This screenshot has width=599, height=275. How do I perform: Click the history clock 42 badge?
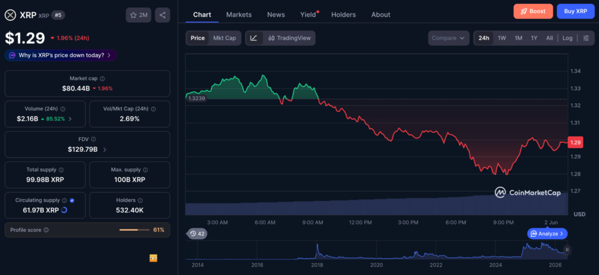pos(197,234)
